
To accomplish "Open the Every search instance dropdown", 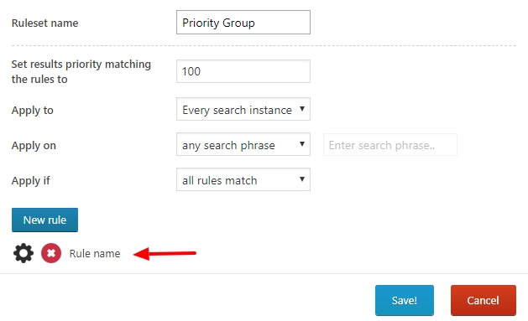I will click(x=243, y=109).
